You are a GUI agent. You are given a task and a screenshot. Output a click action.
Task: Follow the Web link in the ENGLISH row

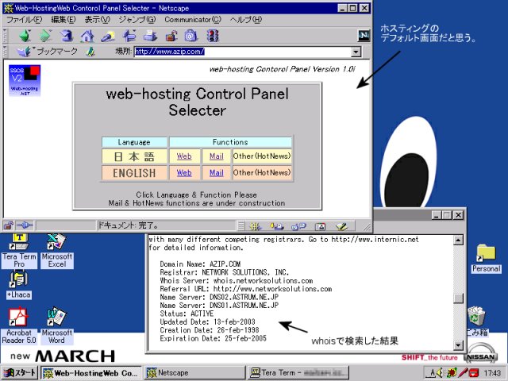(184, 173)
